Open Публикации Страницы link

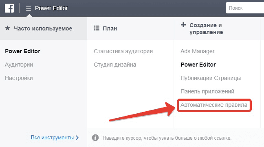click(x=211, y=78)
